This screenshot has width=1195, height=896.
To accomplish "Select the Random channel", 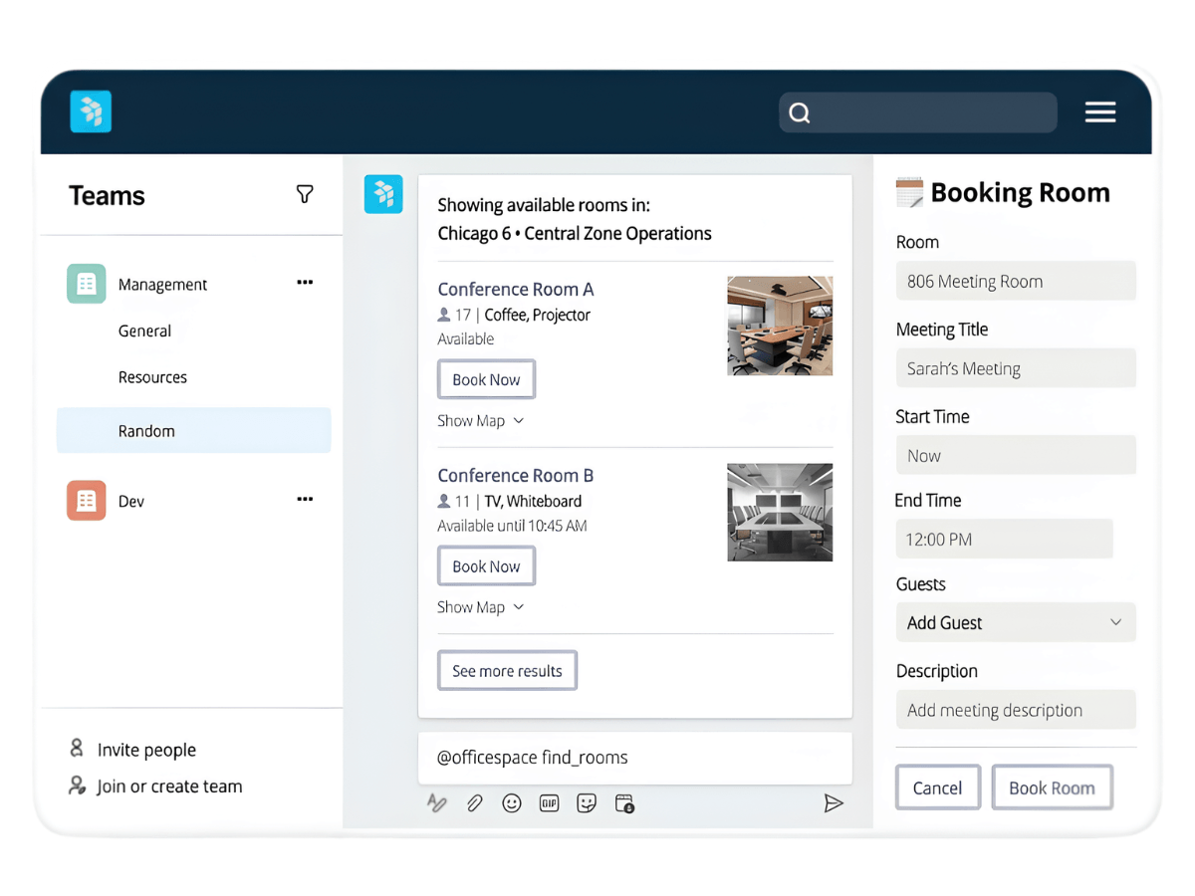I will (194, 430).
